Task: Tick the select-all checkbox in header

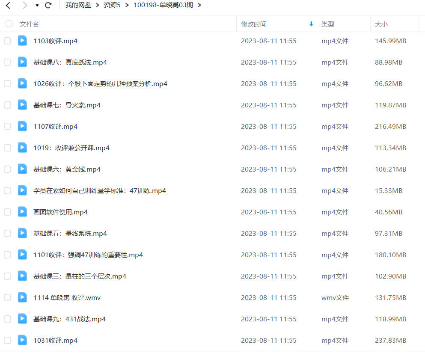Action: (x=9, y=24)
